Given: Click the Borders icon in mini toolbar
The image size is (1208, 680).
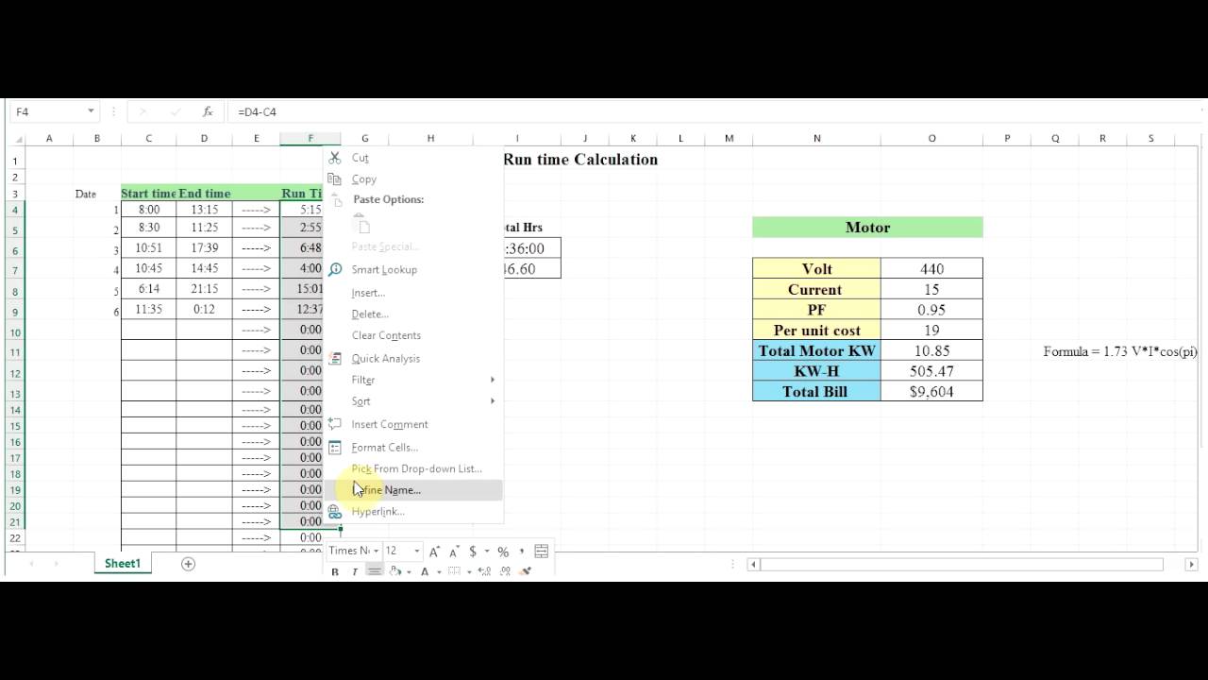Looking at the screenshot, I should (x=454, y=571).
